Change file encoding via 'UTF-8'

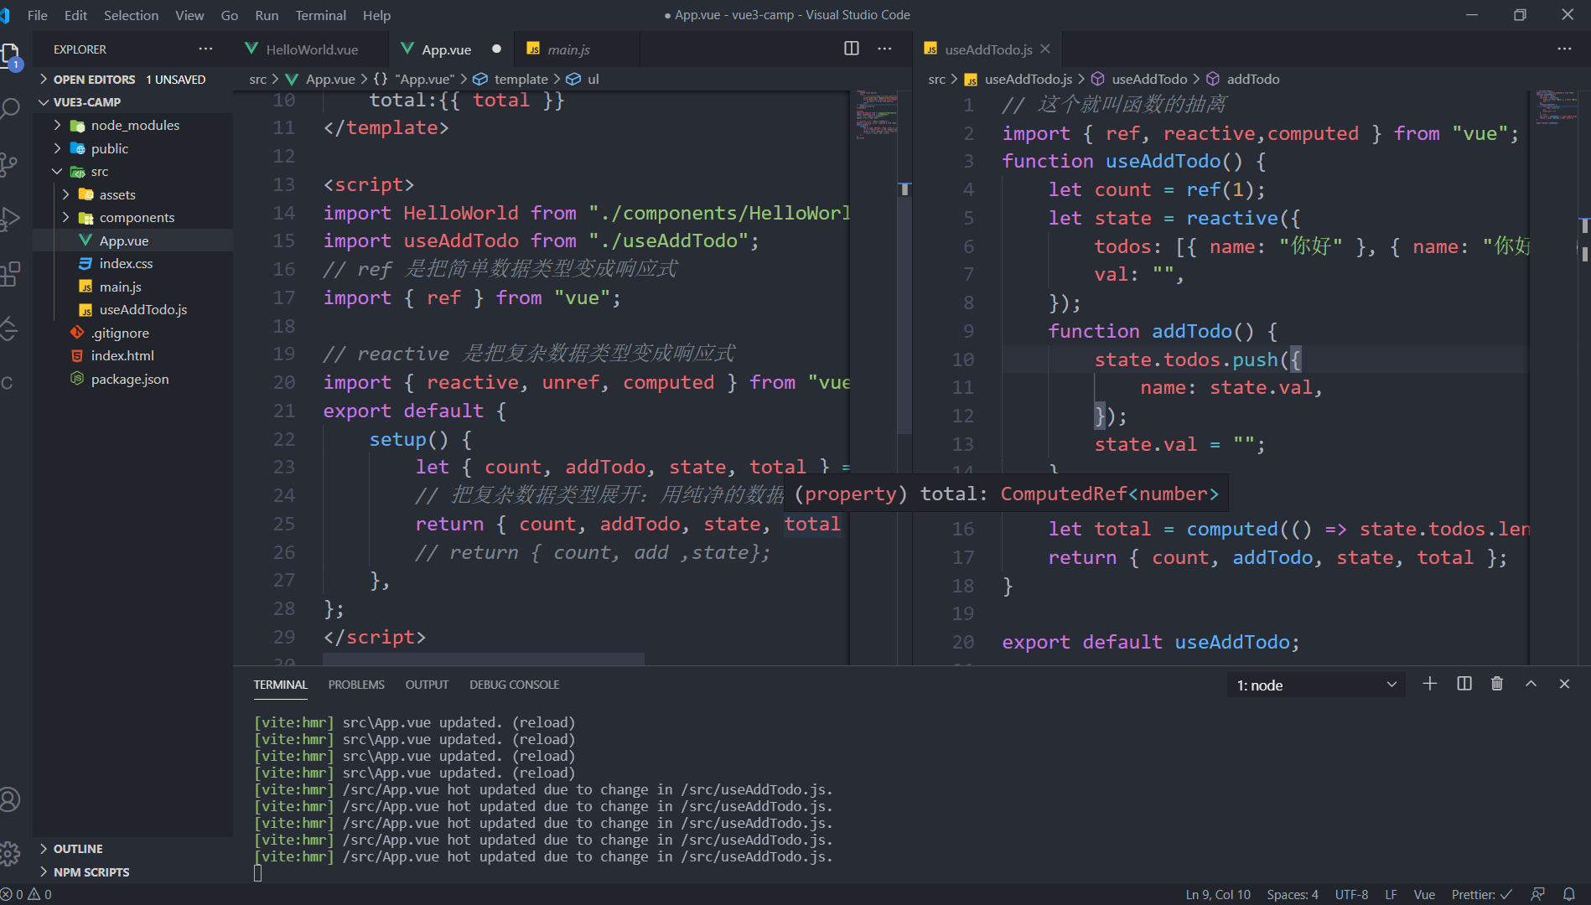coord(1351,894)
